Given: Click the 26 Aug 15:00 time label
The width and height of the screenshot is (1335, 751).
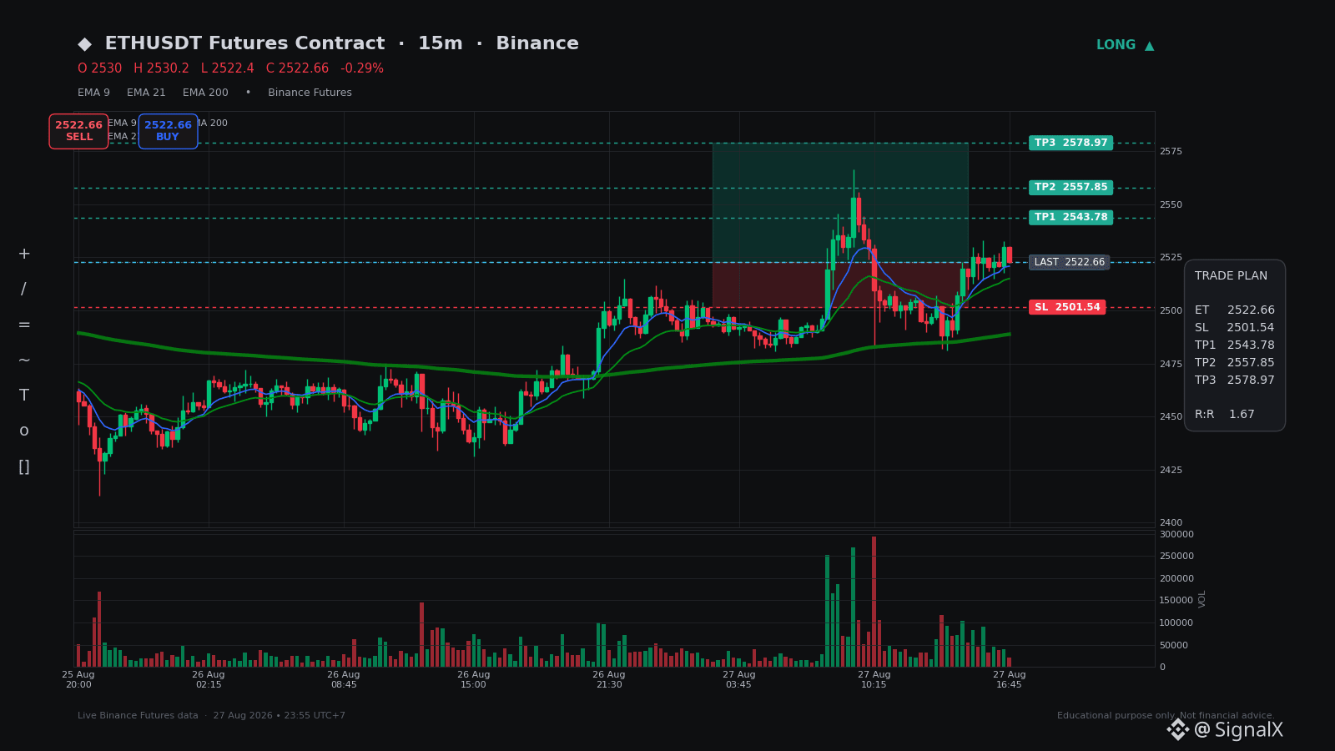Looking at the screenshot, I should 474,680.
